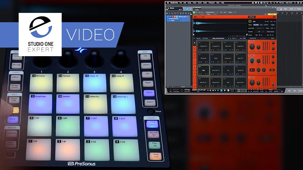Image resolution: width=303 pixels, height=170 pixels.
Task: Click the Wi-Fi icon in the menu bar
Action: (x=277, y=3)
